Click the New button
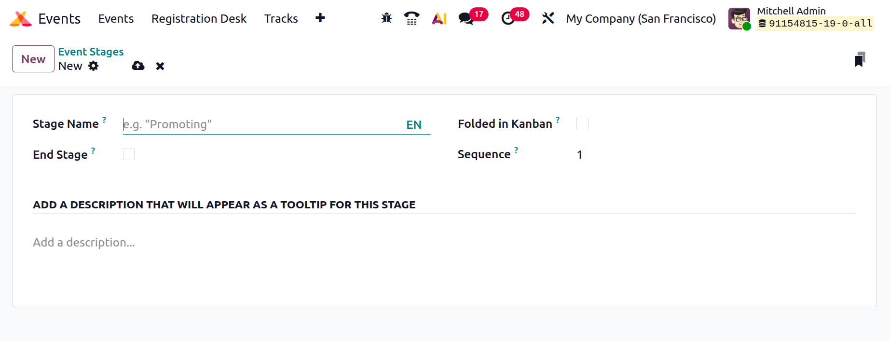 point(33,59)
